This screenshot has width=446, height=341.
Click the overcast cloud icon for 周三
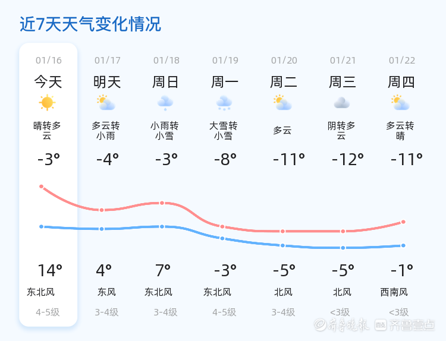tap(342, 103)
